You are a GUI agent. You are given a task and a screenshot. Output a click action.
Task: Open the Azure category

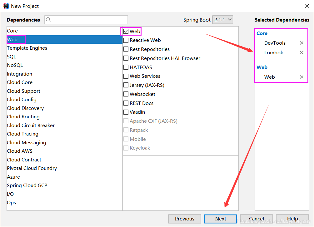coord(64,177)
